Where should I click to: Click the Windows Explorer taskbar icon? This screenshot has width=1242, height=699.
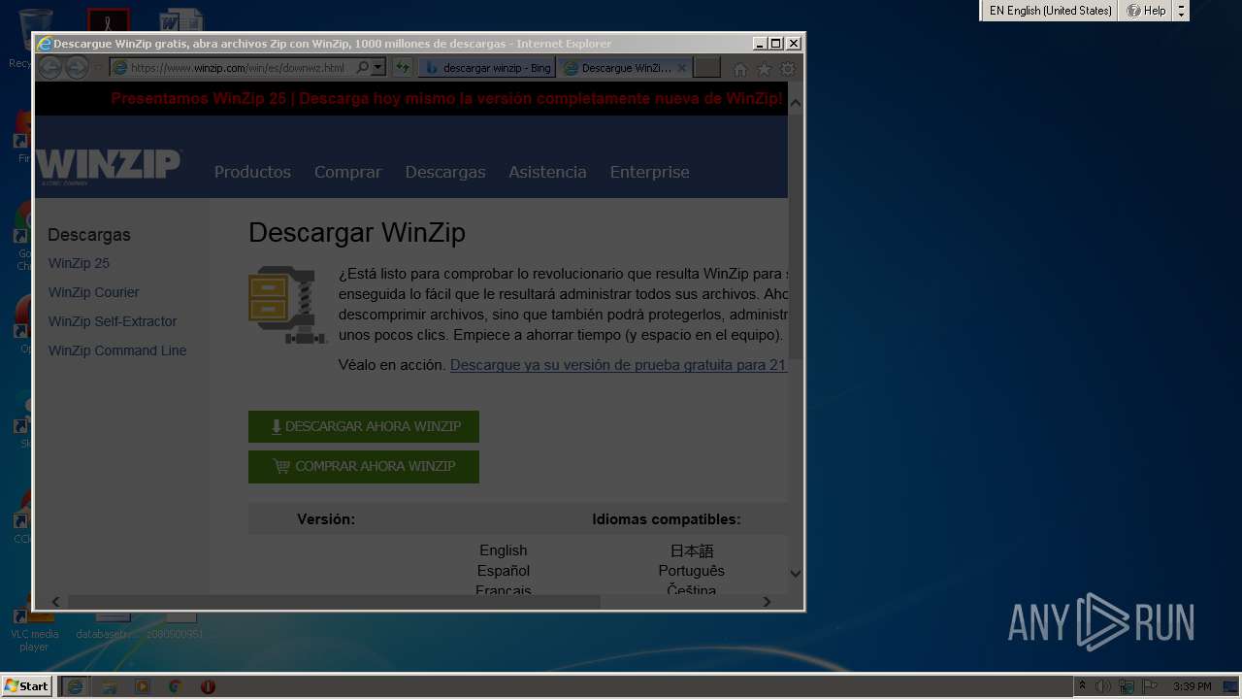[x=110, y=686]
